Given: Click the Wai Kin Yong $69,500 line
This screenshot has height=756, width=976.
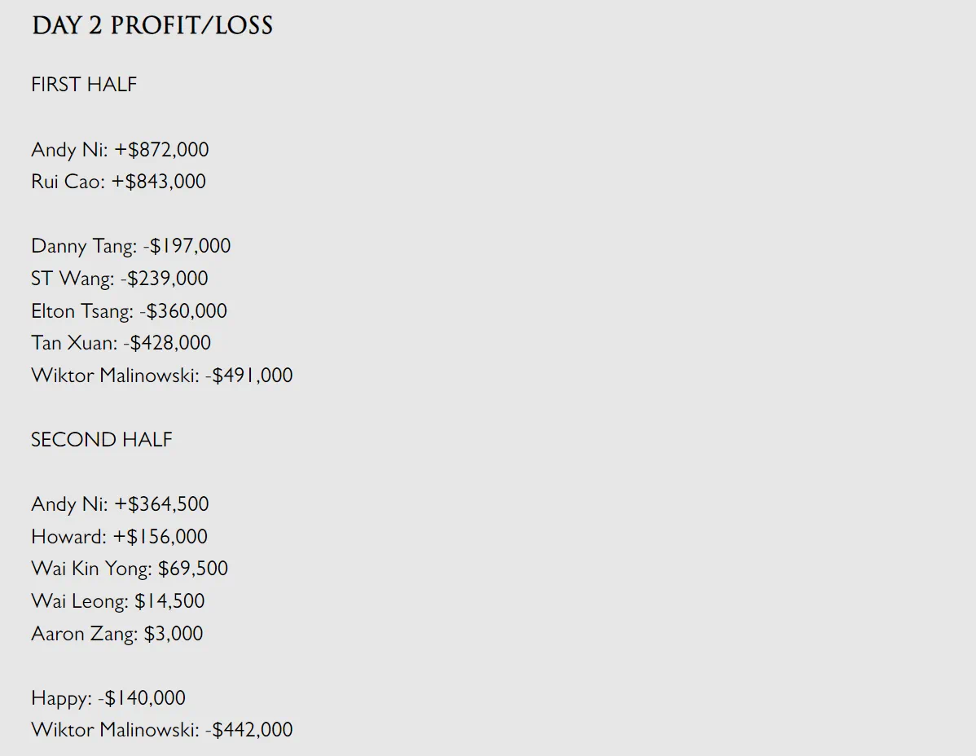Looking at the screenshot, I should (x=130, y=569).
